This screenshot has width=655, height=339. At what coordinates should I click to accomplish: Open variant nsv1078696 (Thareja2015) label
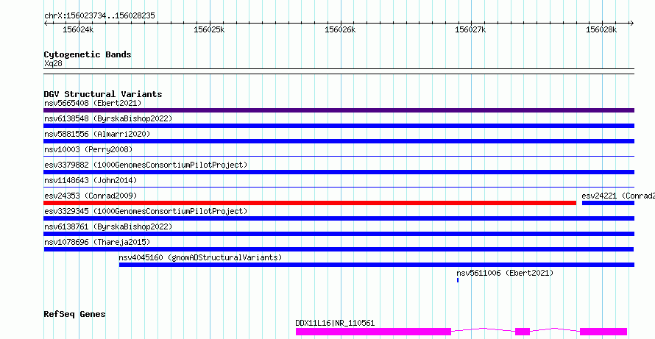point(97,242)
